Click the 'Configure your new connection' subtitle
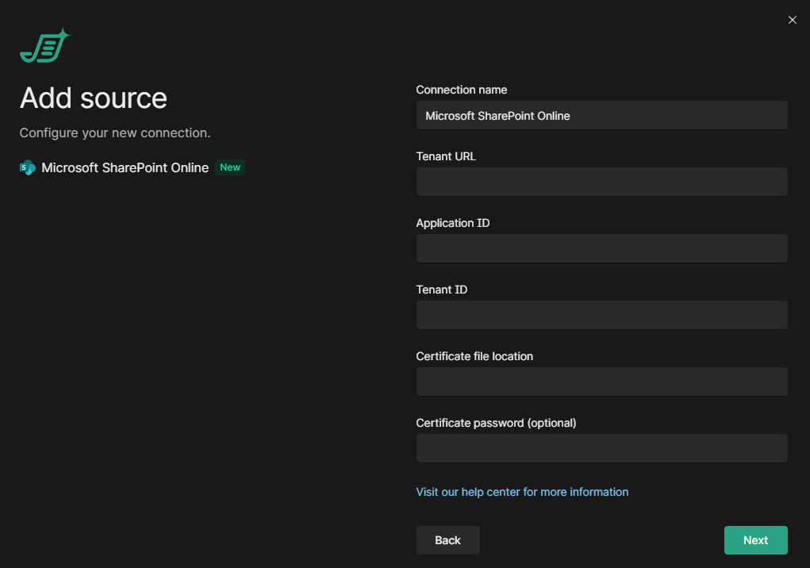The image size is (810, 568). [x=115, y=132]
